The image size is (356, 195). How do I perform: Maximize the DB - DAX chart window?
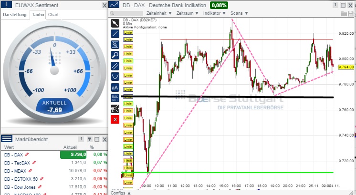[343, 5]
